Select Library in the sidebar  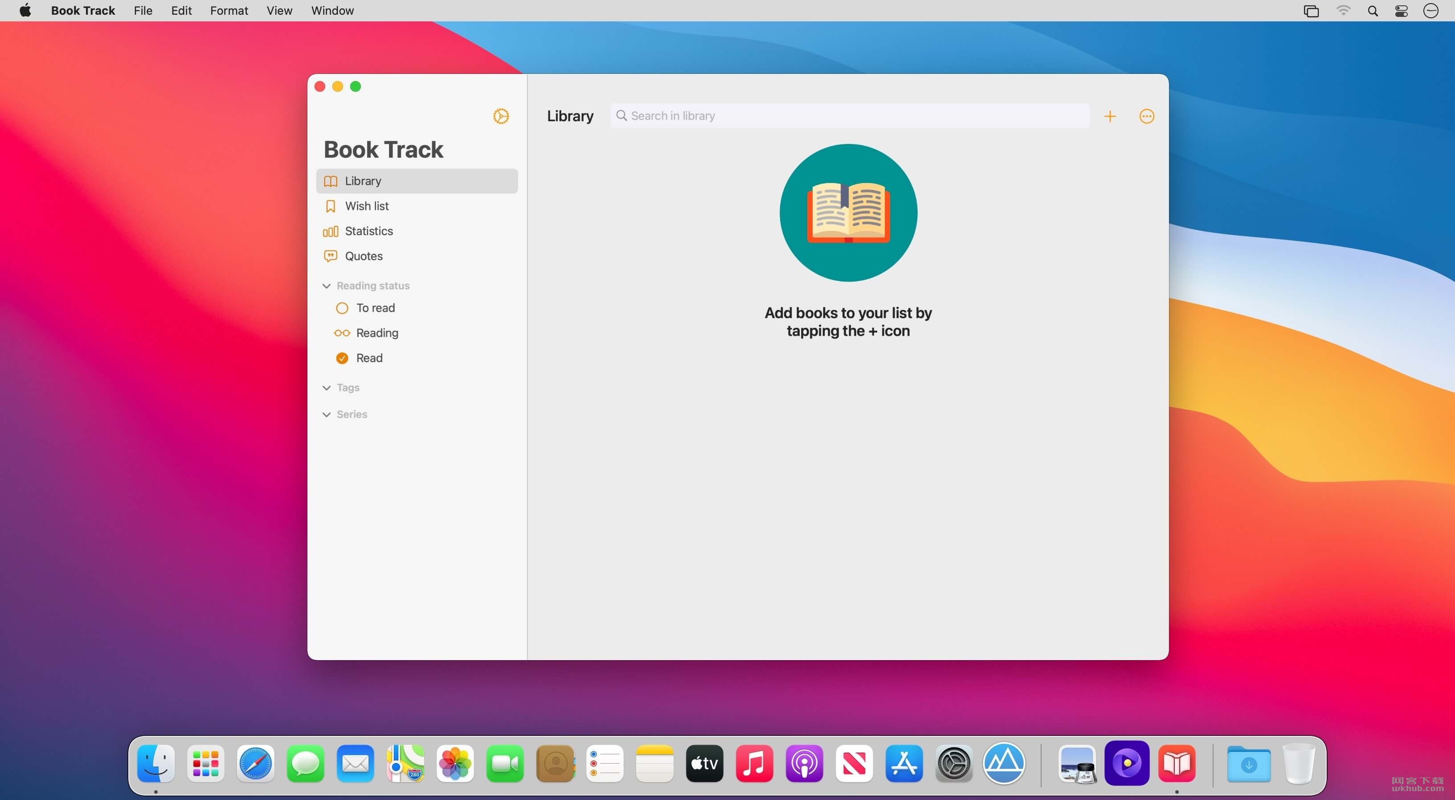coord(417,181)
